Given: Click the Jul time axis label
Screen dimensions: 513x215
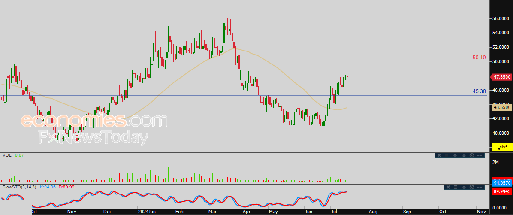Looking at the screenshot, I should click(x=334, y=212).
